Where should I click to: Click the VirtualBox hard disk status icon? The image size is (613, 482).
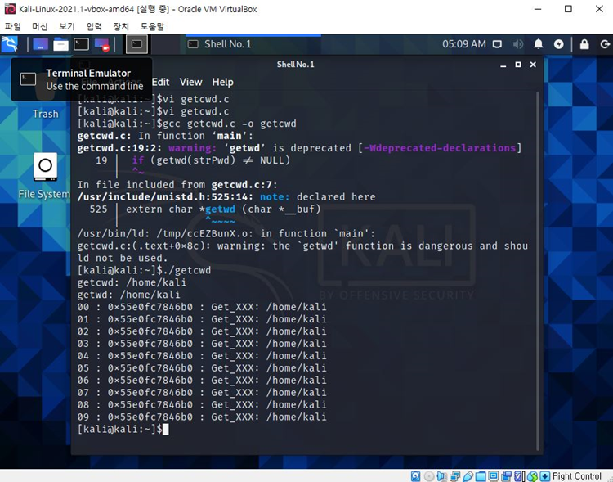tap(415, 476)
